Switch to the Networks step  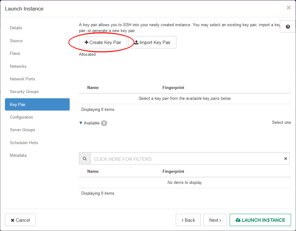click(18, 66)
